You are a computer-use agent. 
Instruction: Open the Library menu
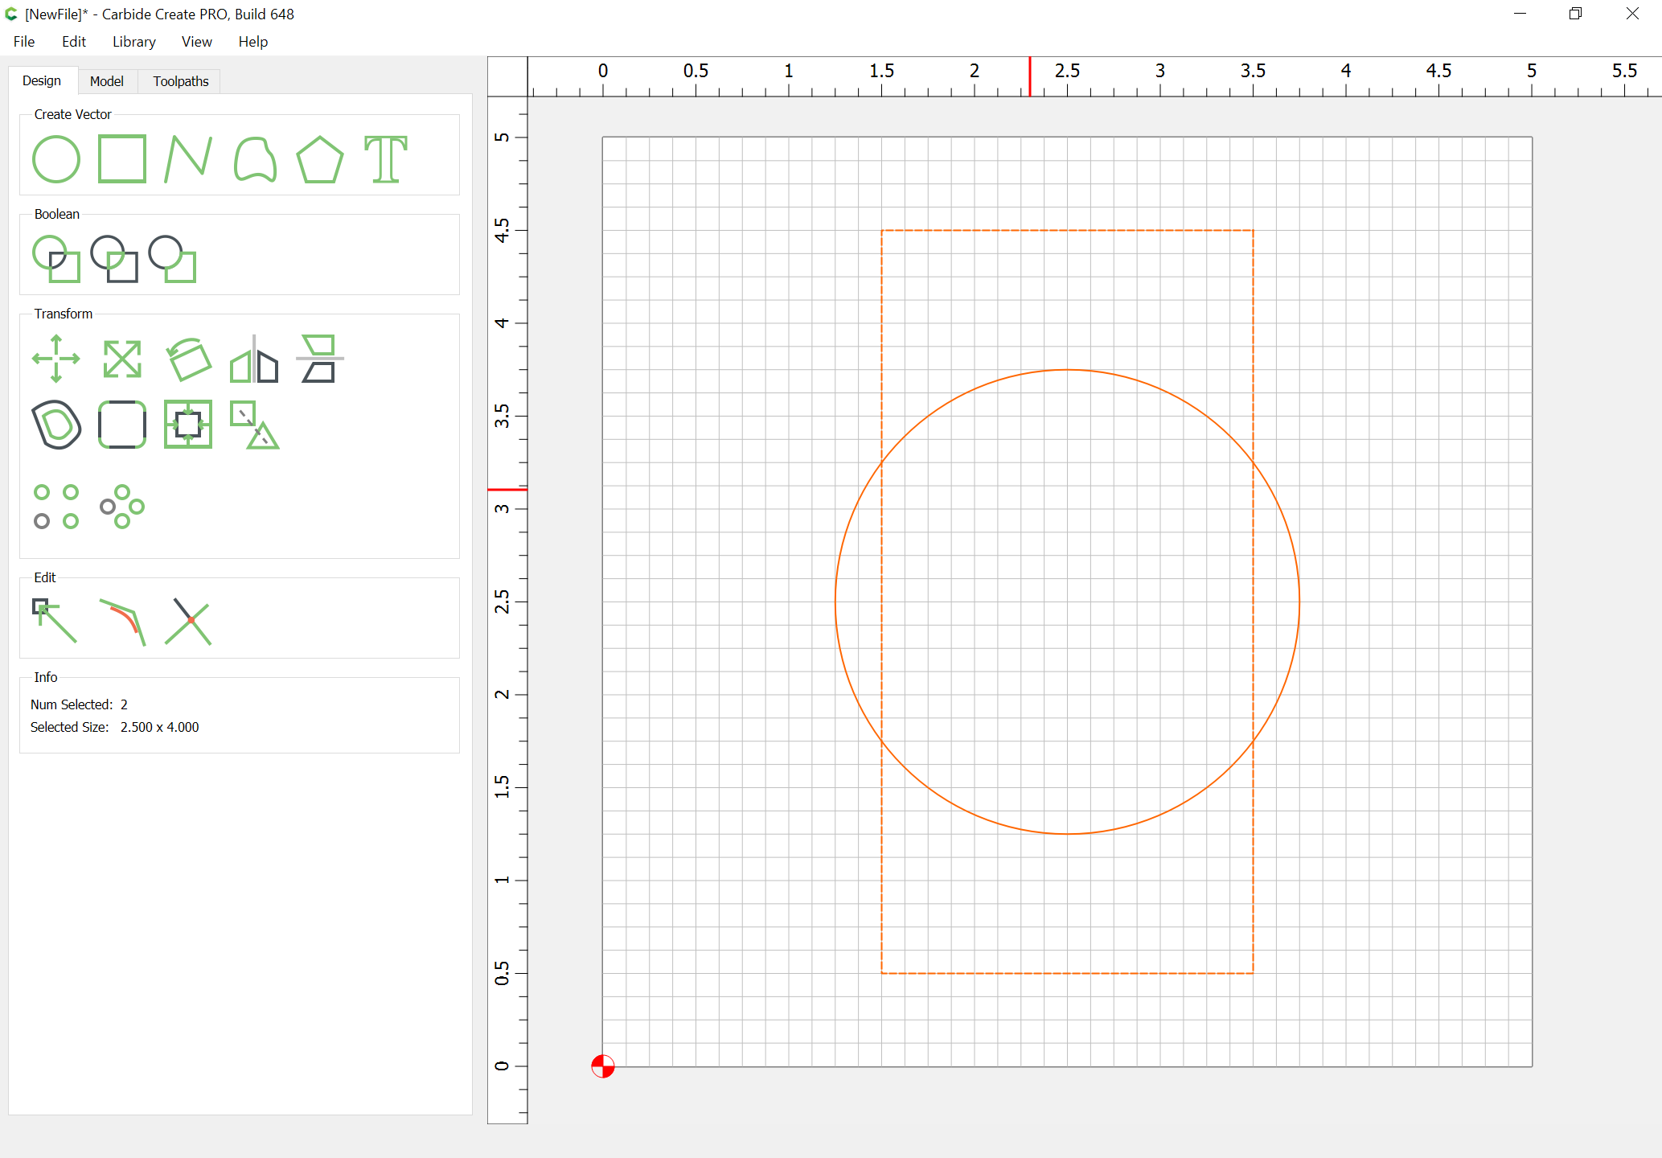pos(134,42)
